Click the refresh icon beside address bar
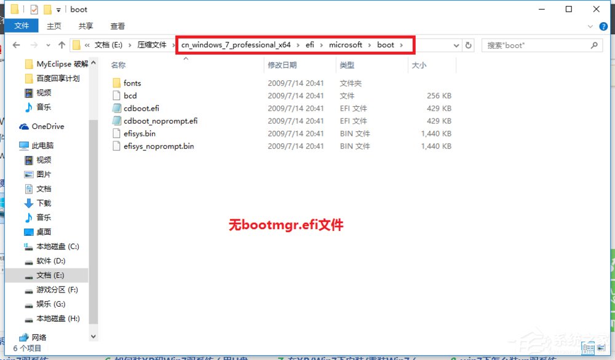This screenshot has width=615, height=360. (x=467, y=45)
